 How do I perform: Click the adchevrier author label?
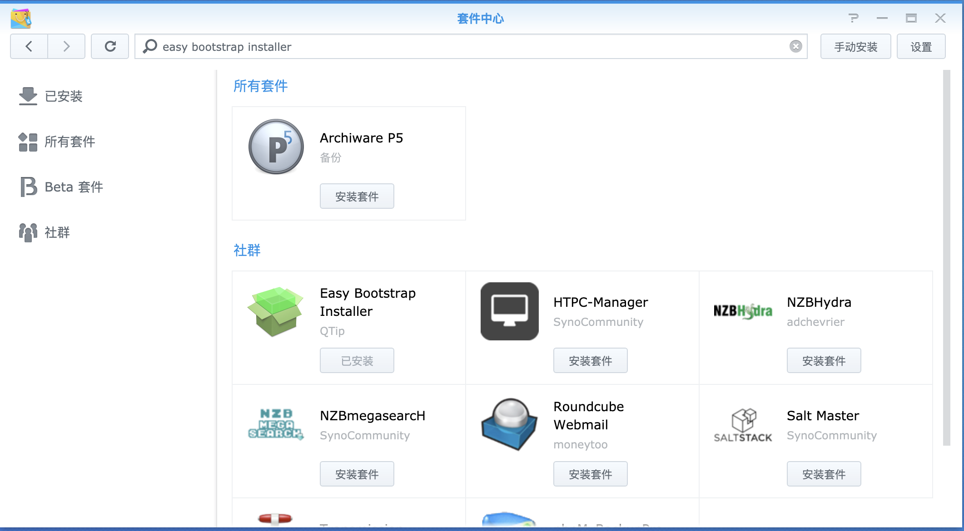pyautogui.click(x=816, y=322)
